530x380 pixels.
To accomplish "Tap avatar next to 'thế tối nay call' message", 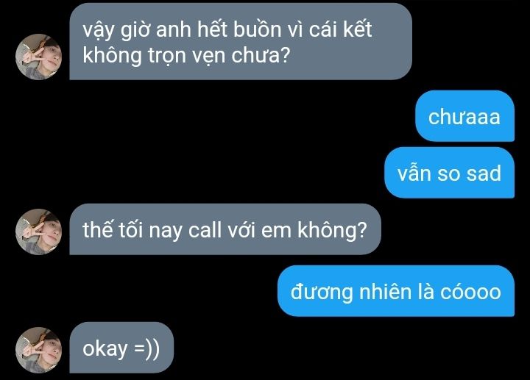I will click(39, 232).
